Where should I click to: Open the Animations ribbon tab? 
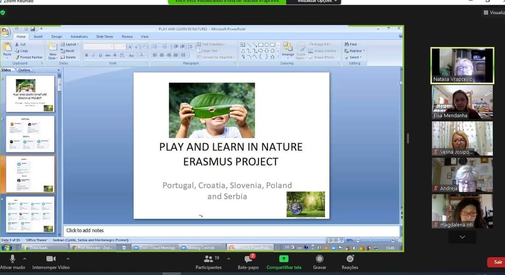pyautogui.click(x=79, y=36)
